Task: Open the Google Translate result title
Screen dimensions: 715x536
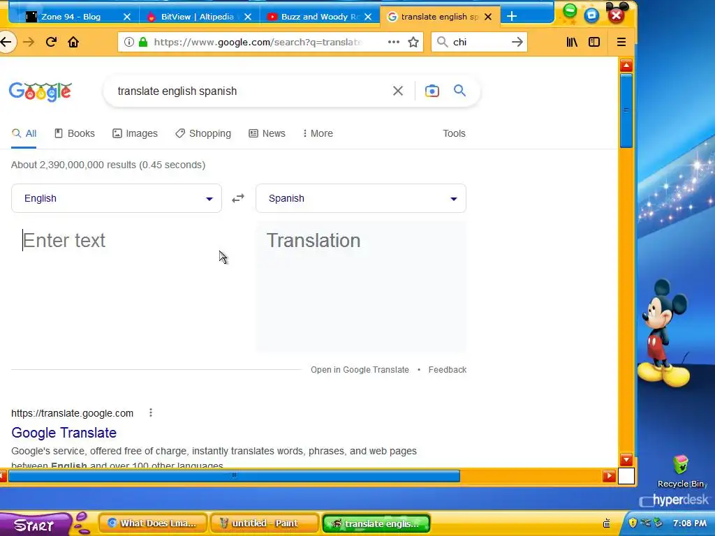Action: coord(64,433)
